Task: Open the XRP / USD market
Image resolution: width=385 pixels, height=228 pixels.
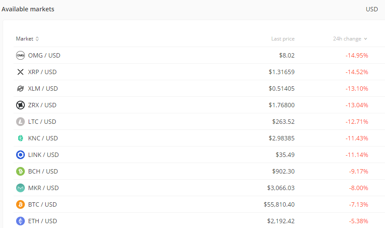Action: (x=42, y=72)
